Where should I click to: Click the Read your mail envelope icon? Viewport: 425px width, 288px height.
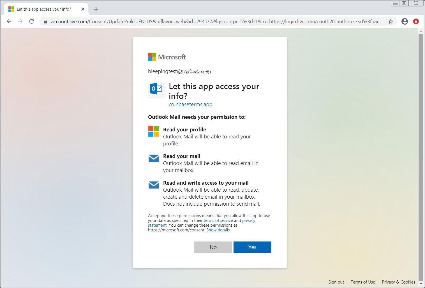[x=154, y=158]
